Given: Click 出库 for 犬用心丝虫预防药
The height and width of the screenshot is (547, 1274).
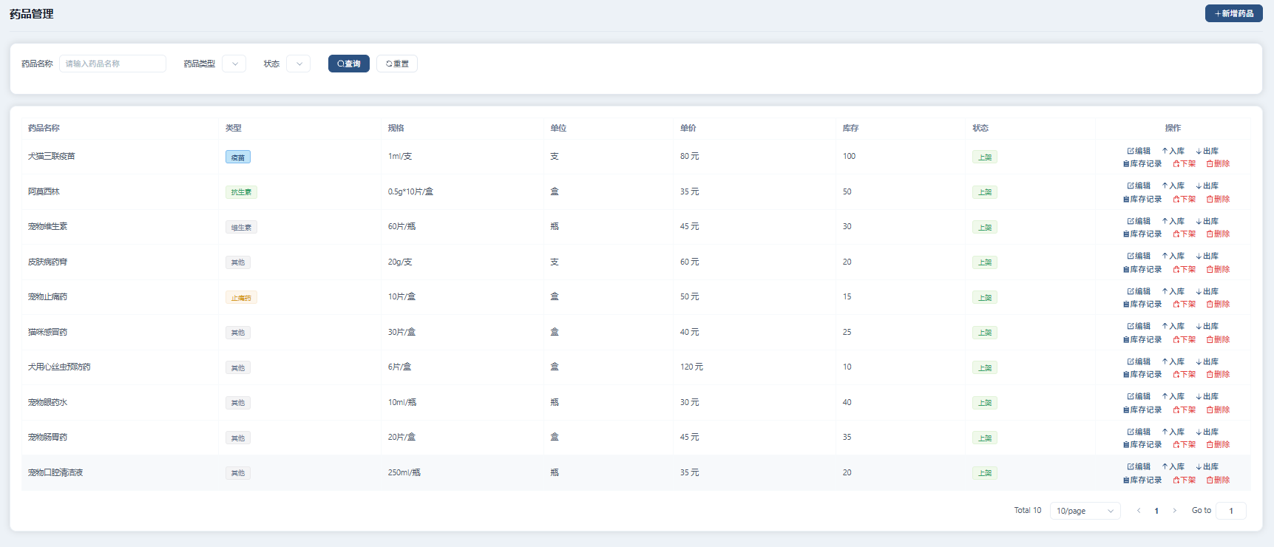Looking at the screenshot, I should 1207,361.
